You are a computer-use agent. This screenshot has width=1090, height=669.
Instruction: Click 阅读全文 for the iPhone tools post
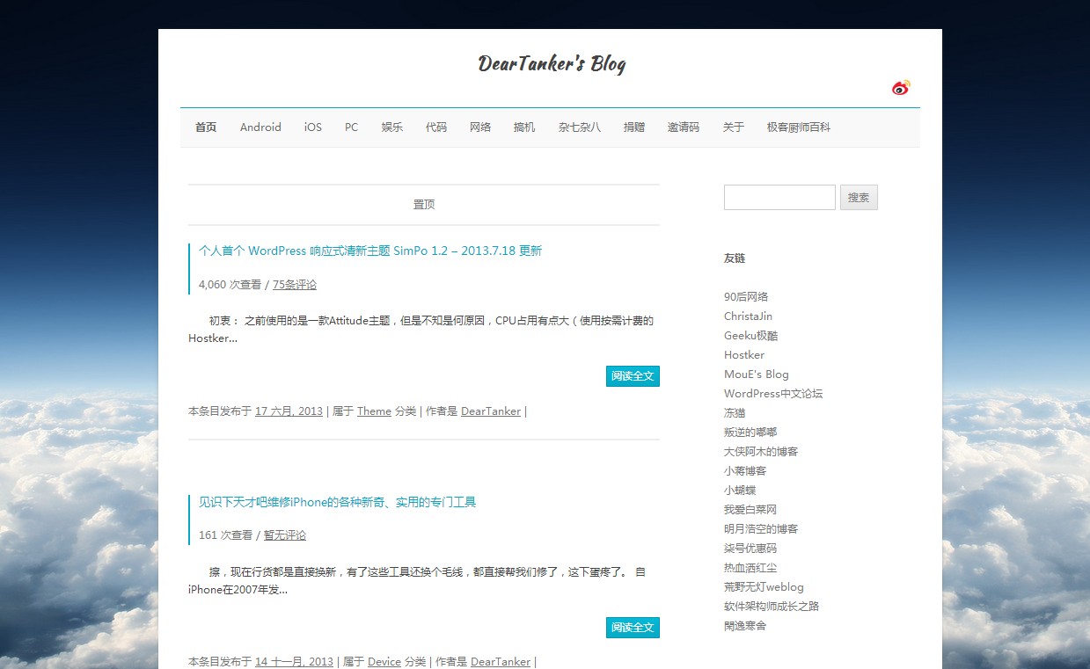[x=633, y=628]
